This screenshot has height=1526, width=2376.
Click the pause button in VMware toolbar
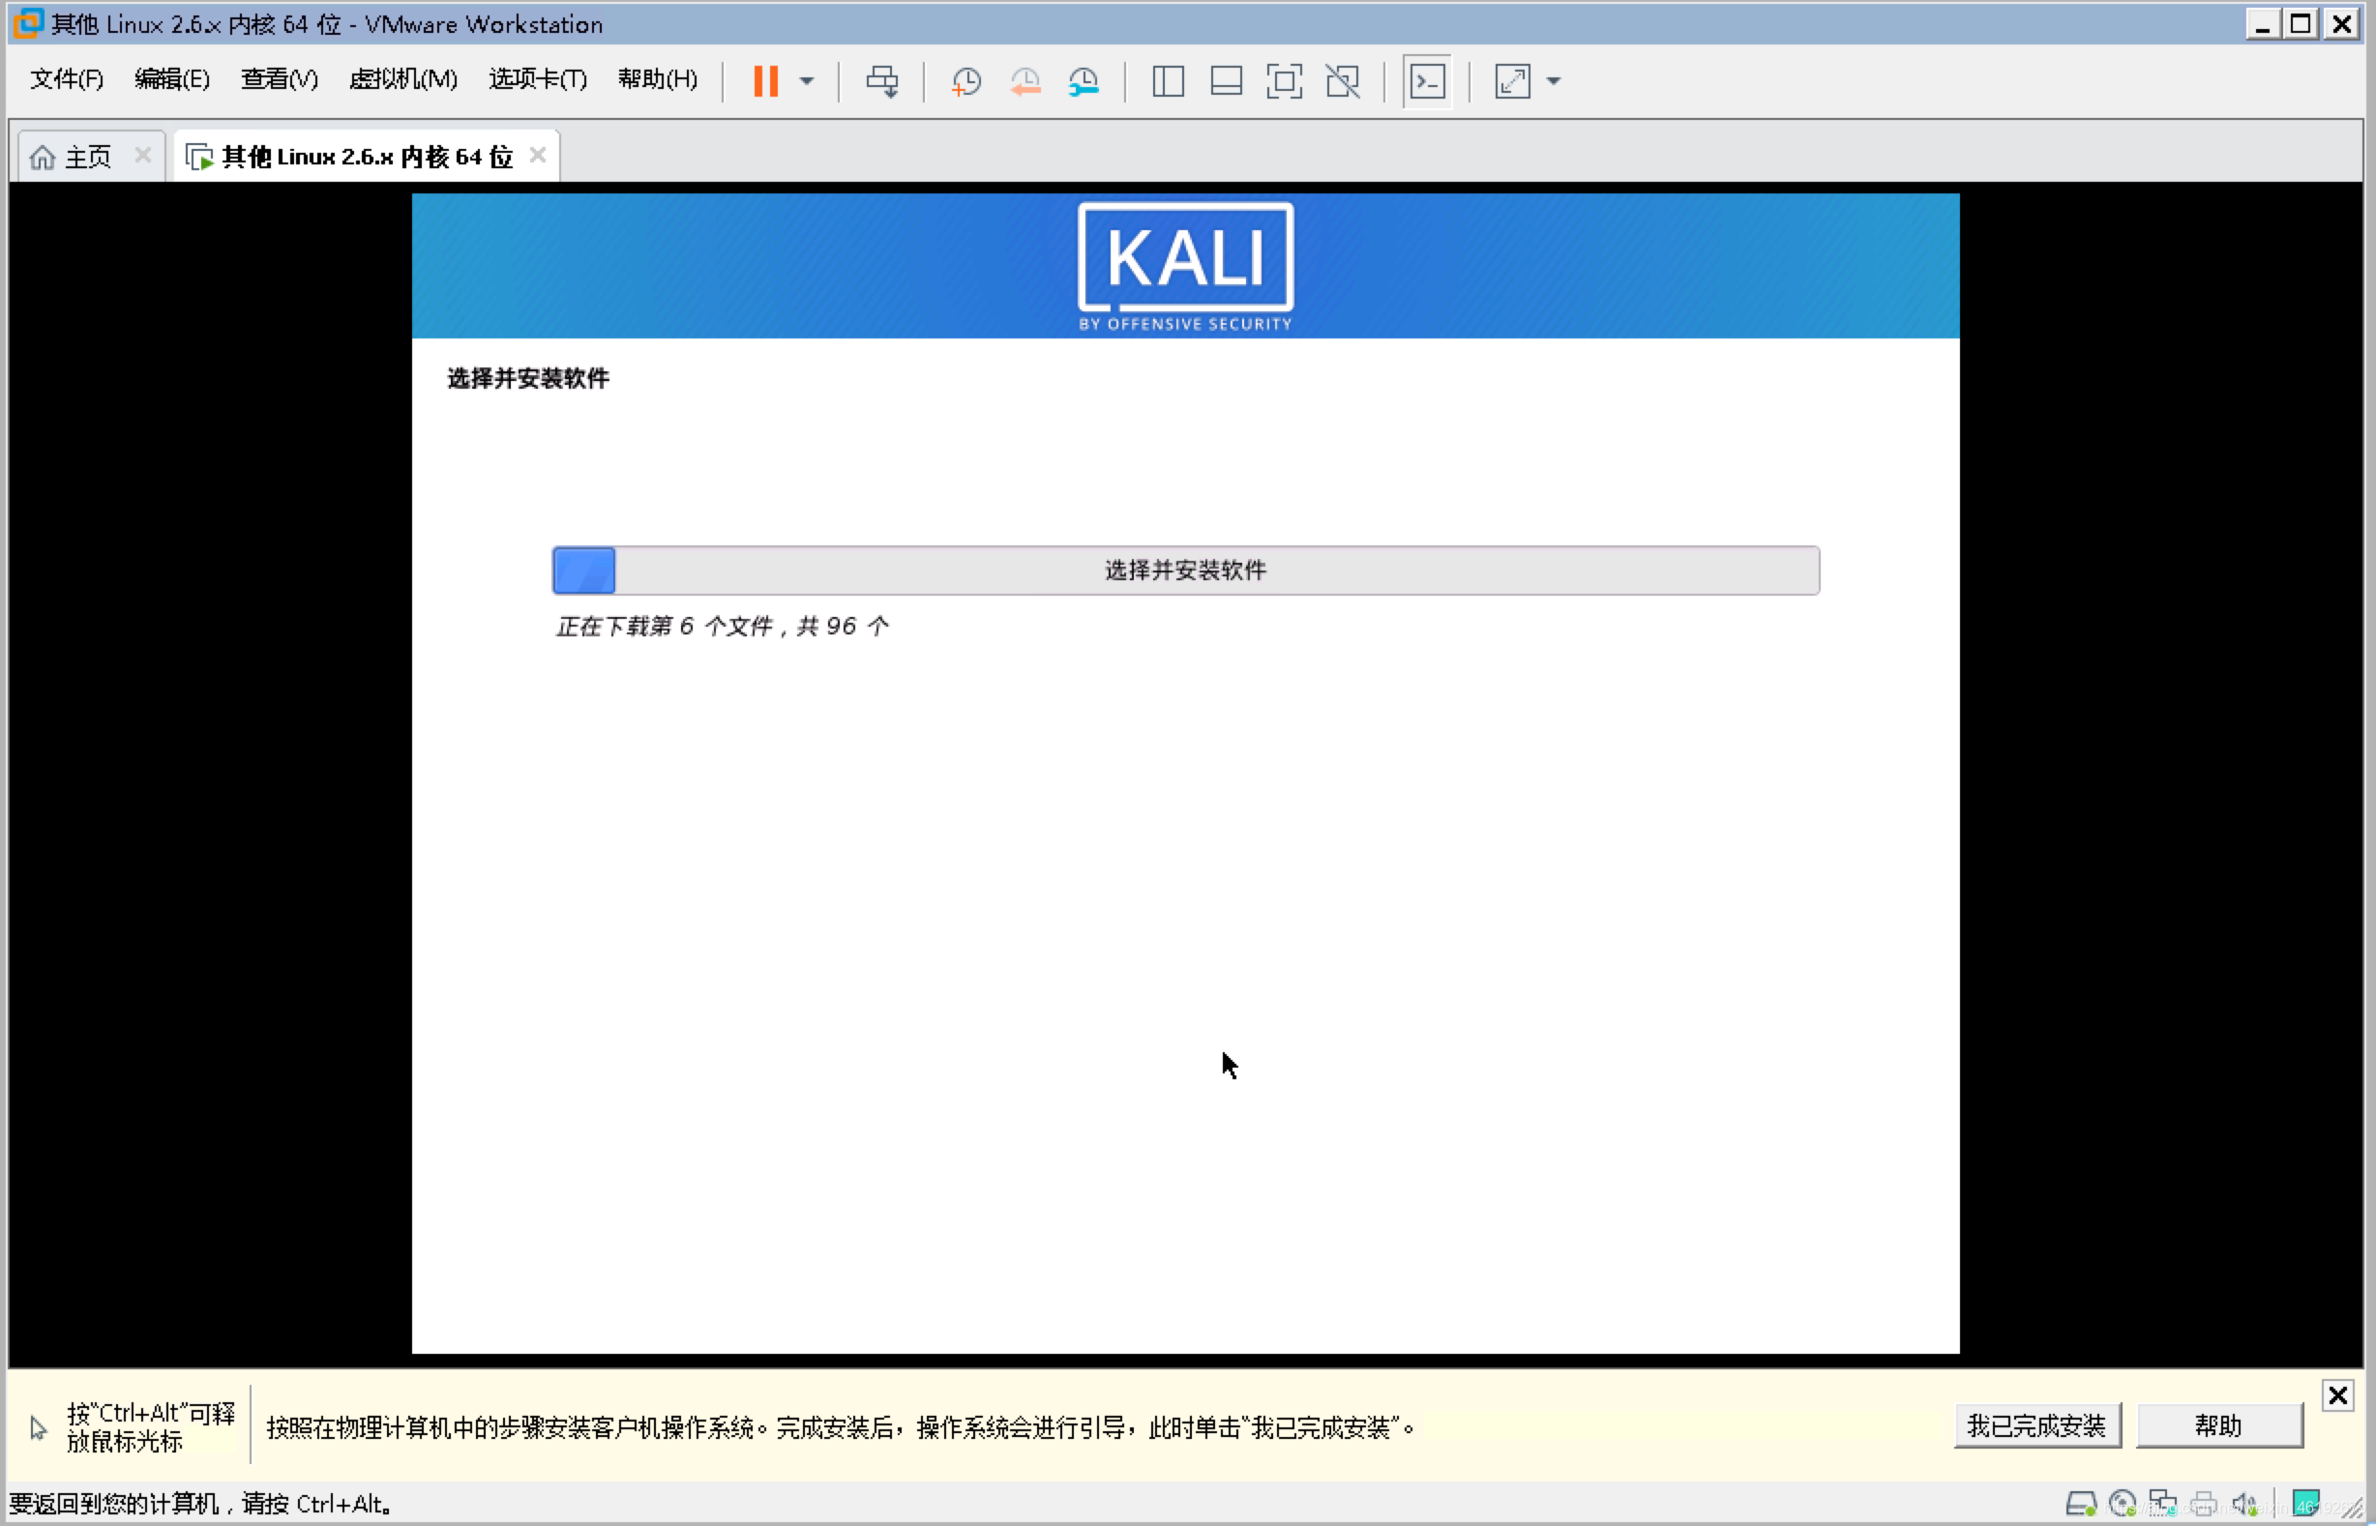[769, 81]
